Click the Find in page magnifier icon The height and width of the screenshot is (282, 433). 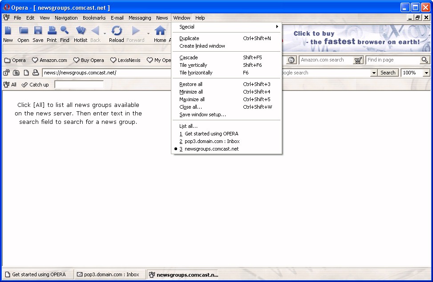pyautogui.click(x=425, y=60)
